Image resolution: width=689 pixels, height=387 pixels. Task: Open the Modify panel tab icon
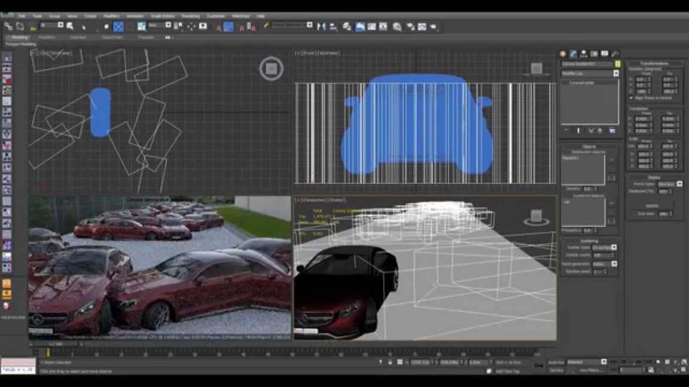(573, 54)
